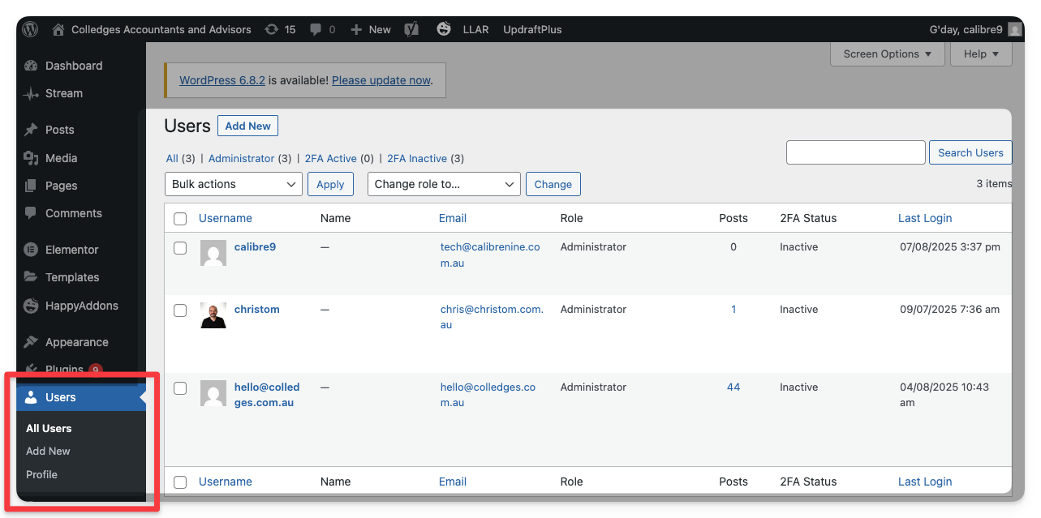Open the HappyAddons sidebar item
The width and height of the screenshot is (1041, 518).
(x=81, y=306)
